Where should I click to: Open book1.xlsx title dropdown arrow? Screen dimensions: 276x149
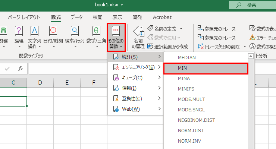click(122, 5)
